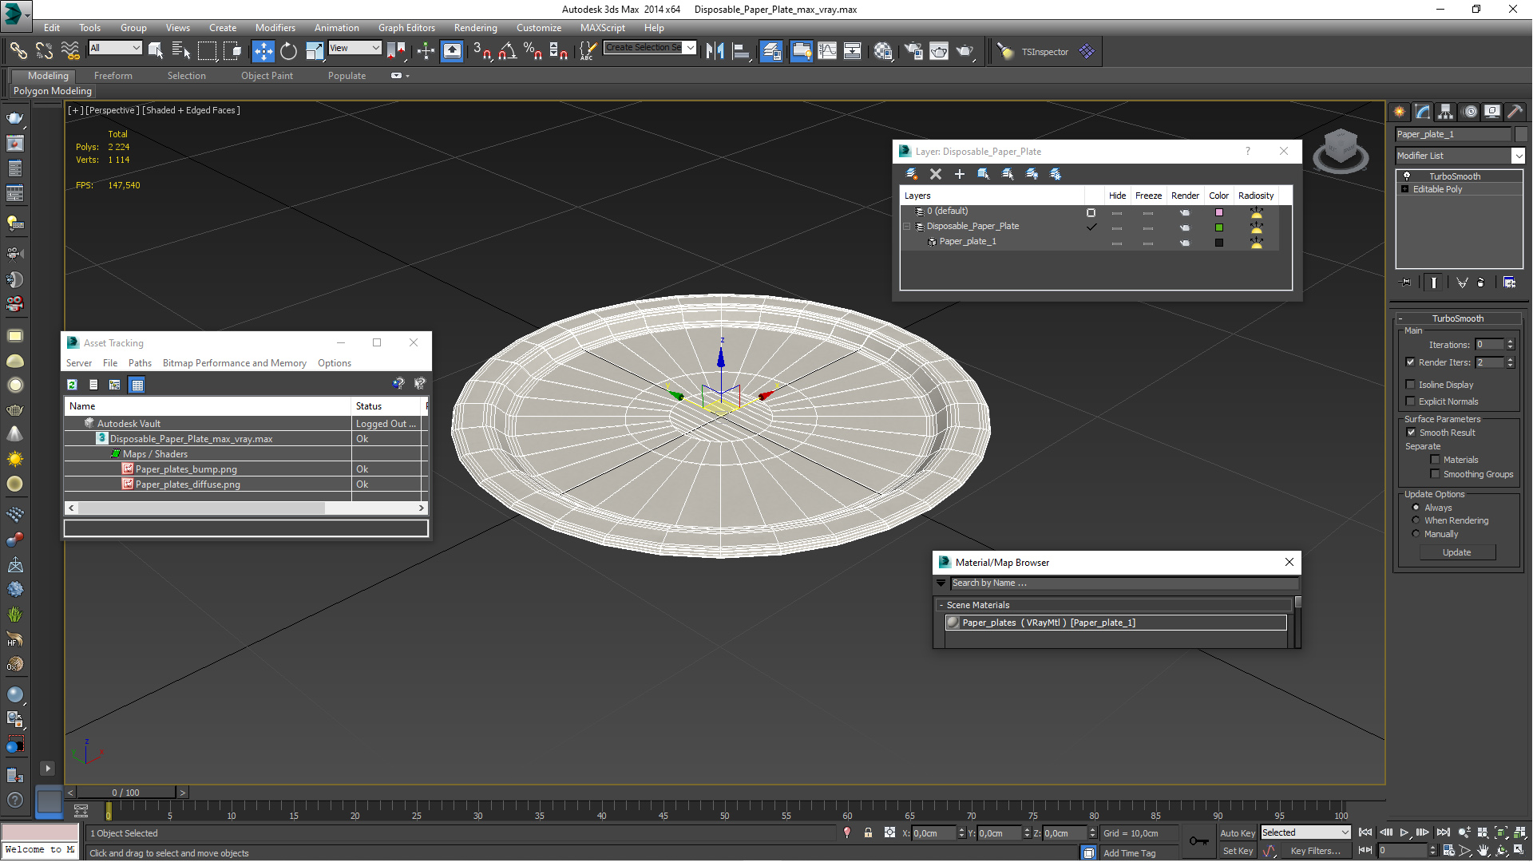This screenshot has width=1533, height=862.
Task: Click Add Time Tag
Action: [1129, 853]
